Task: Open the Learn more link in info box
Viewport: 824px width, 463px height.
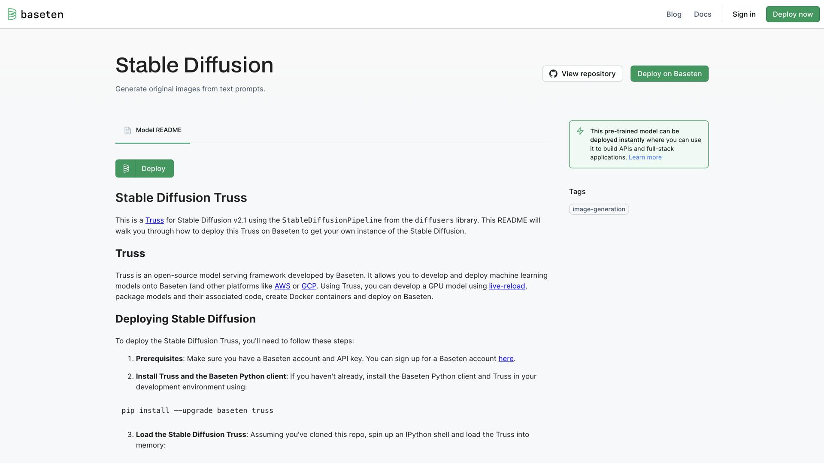Action: coord(645,157)
